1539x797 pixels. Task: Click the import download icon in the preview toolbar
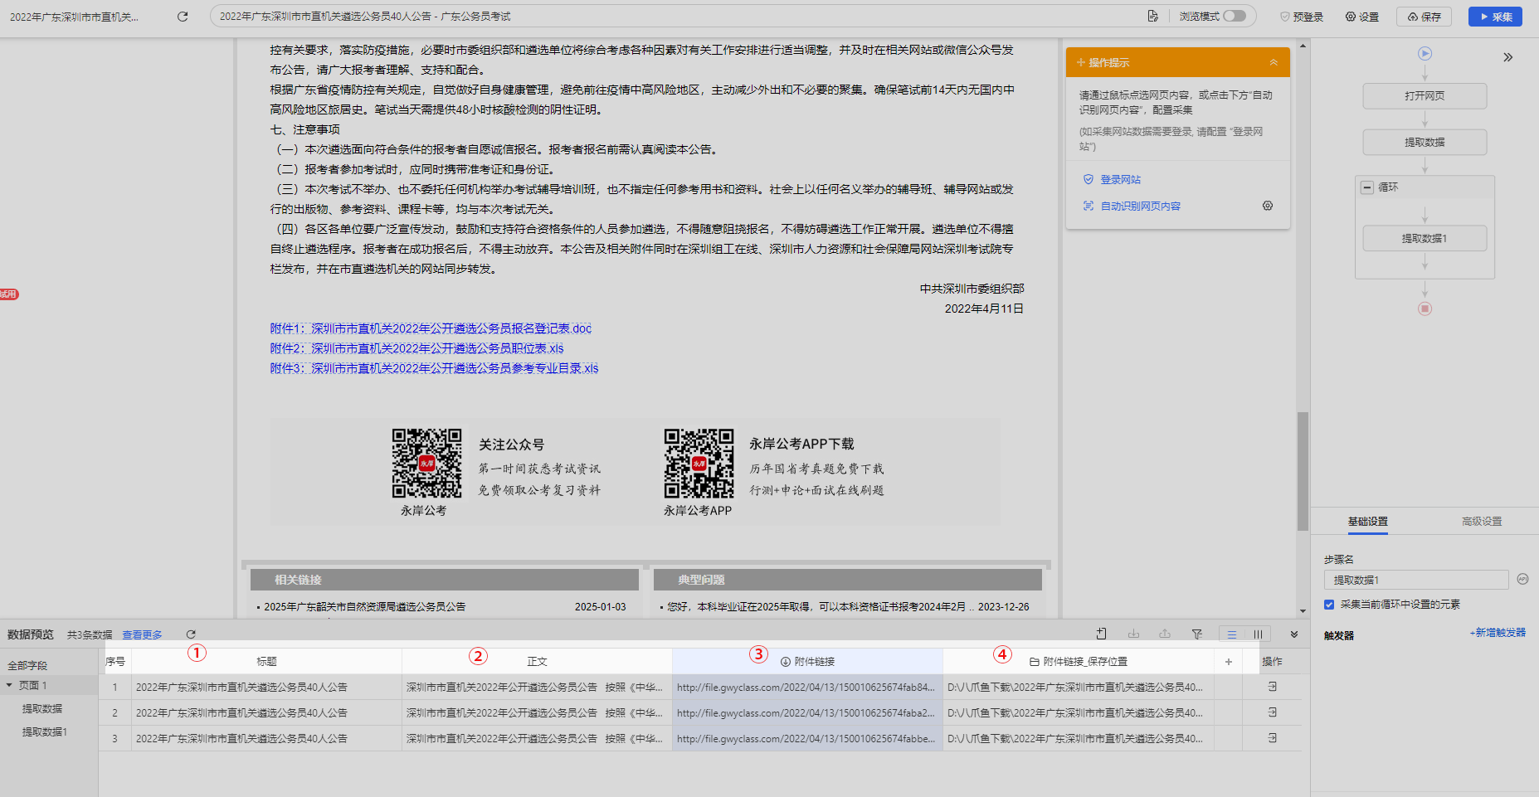click(x=1133, y=634)
